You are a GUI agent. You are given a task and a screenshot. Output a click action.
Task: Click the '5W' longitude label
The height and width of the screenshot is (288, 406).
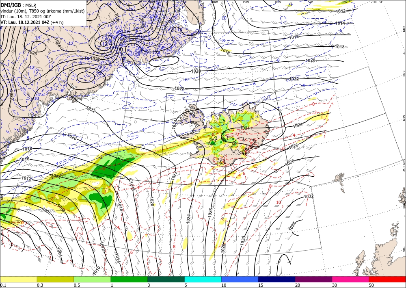click(x=310, y=2)
